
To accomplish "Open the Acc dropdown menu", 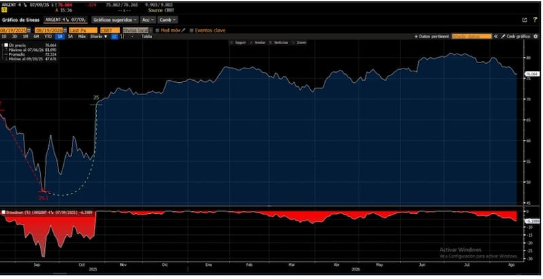I will point(148,20).
